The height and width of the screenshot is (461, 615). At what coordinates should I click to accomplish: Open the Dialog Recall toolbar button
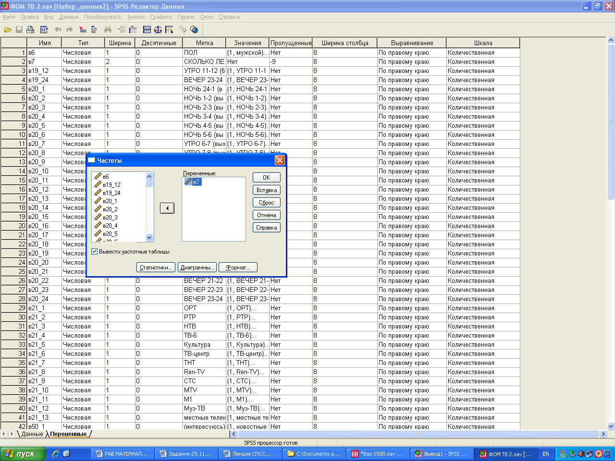44,30
